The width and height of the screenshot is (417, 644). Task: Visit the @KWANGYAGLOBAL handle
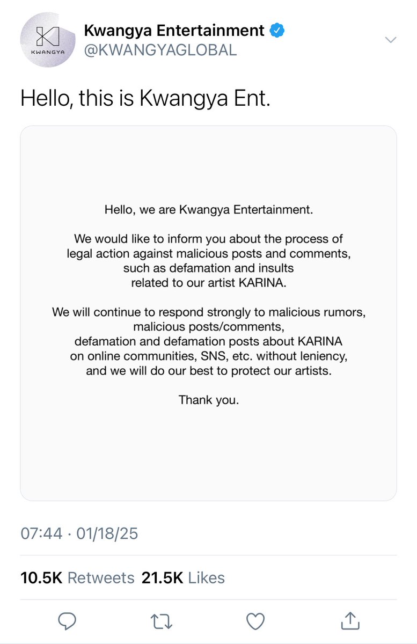pyautogui.click(x=160, y=50)
